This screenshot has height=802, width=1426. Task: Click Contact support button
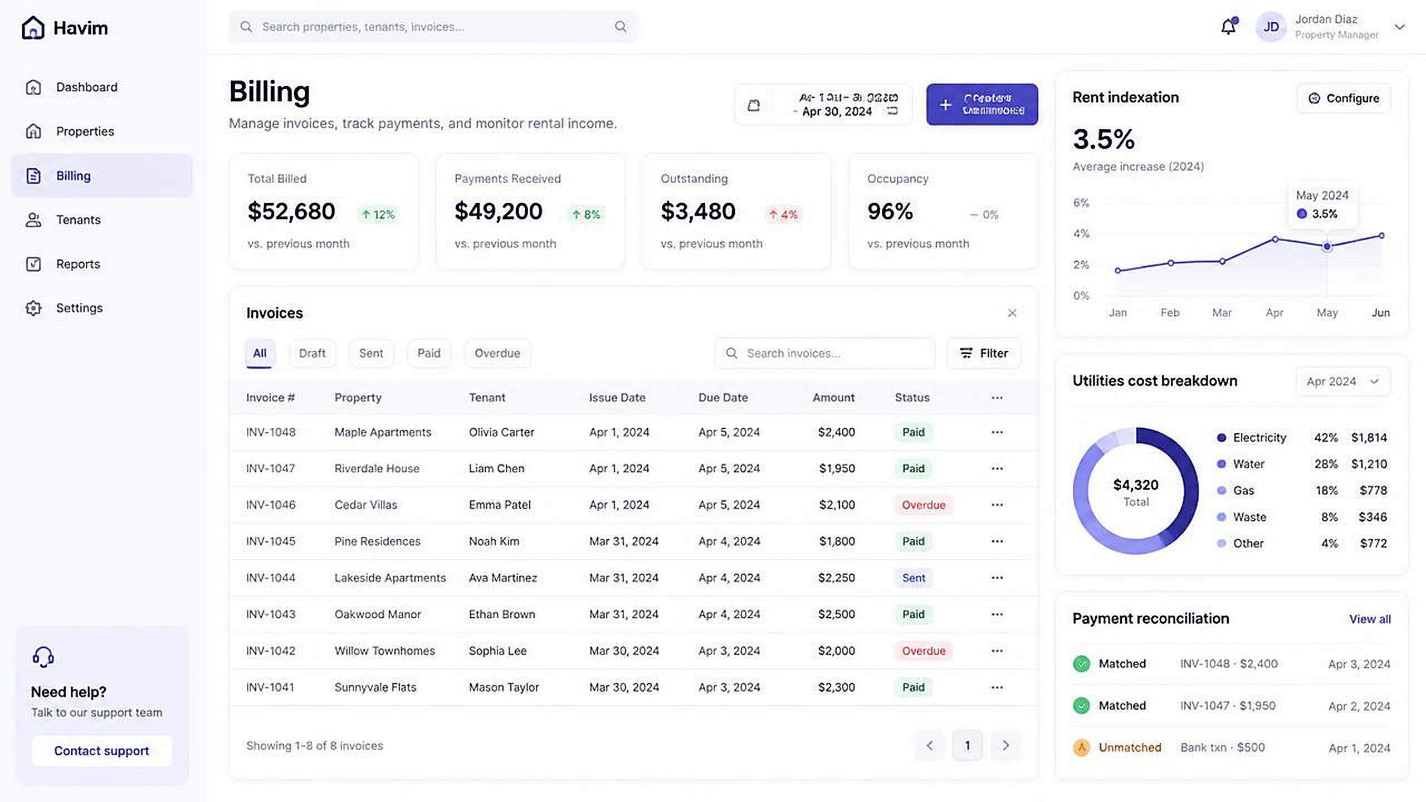[102, 751]
